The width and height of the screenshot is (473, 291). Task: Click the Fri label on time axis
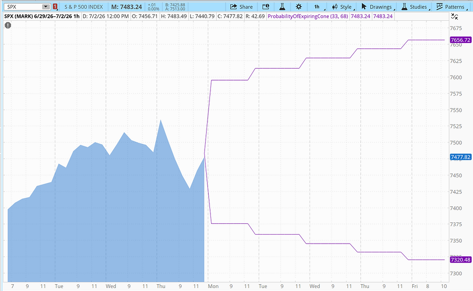click(415, 286)
